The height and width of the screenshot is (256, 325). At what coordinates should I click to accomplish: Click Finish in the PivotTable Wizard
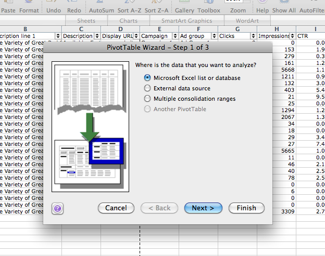click(x=246, y=208)
